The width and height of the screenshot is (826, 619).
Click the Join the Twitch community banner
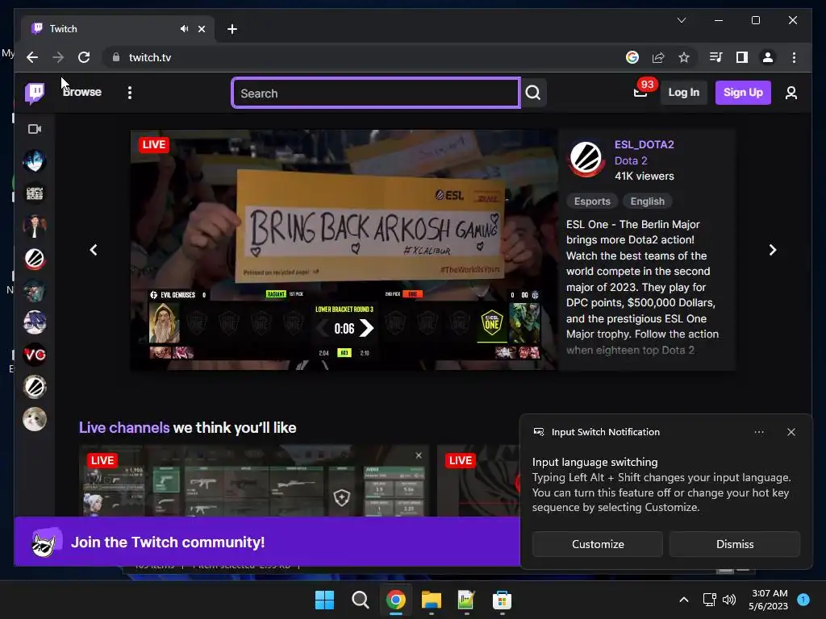267,542
